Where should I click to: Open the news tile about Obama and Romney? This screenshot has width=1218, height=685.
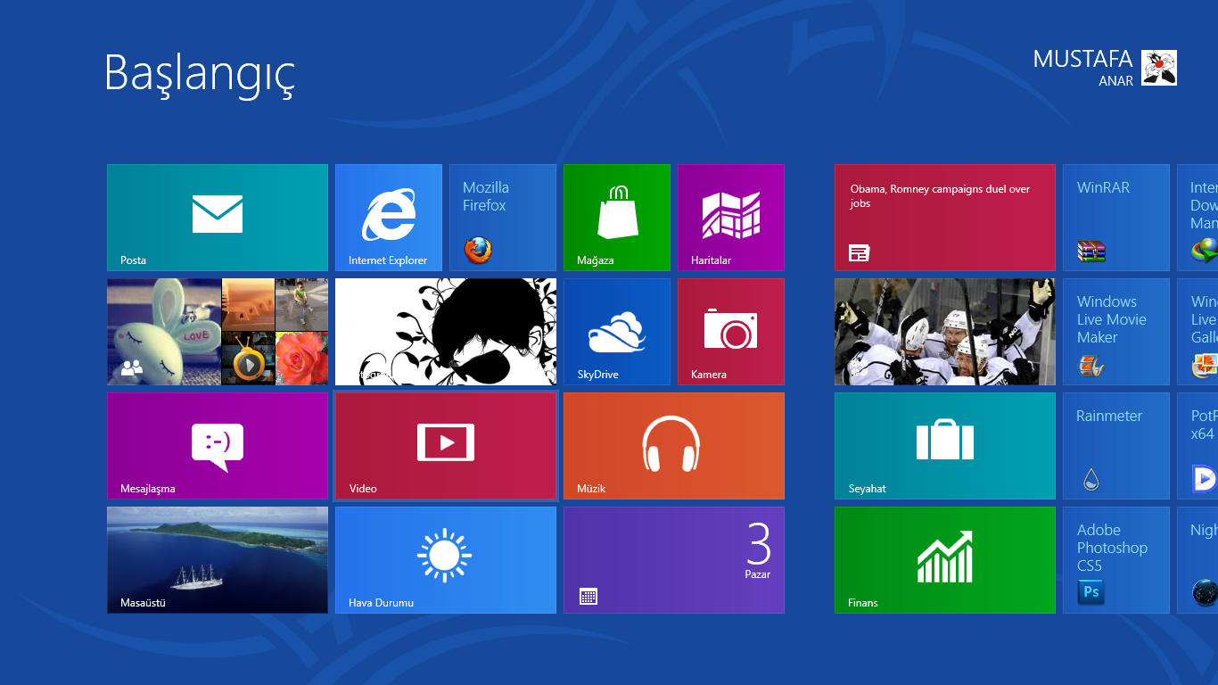(945, 218)
